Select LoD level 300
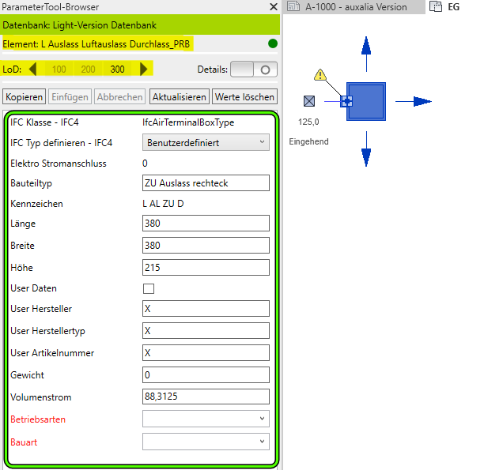The width and height of the screenshot is (503, 470). [x=117, y=70]
